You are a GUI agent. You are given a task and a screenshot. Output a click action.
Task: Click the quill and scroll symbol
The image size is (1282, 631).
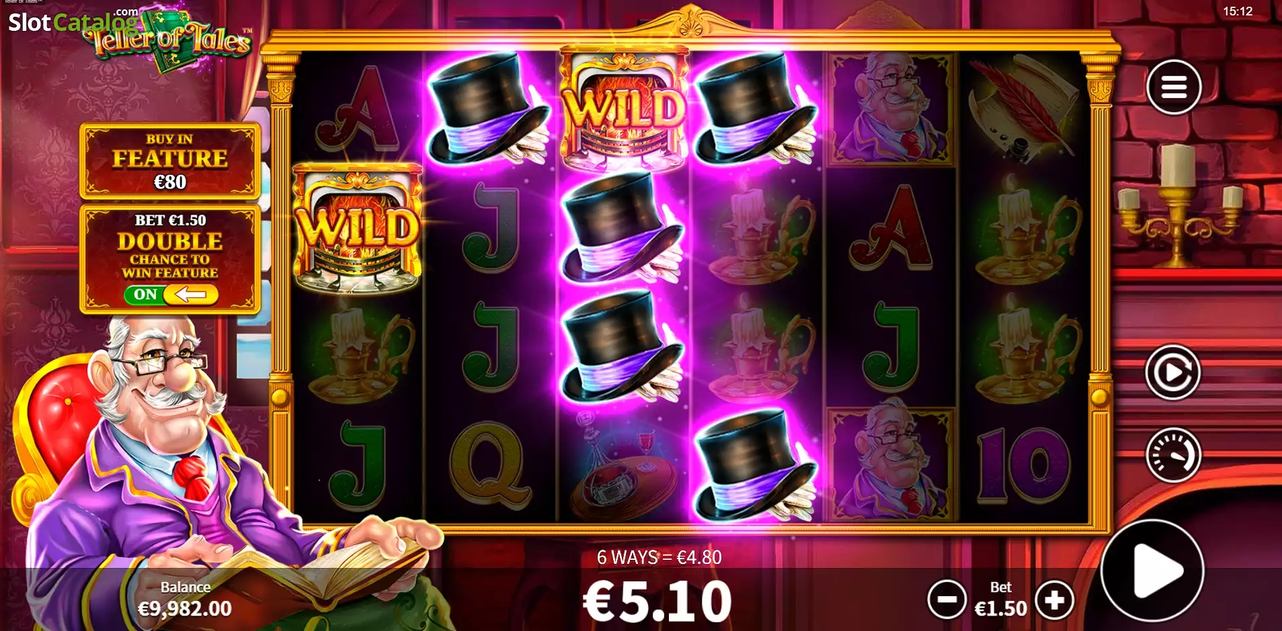[1023, 109]
